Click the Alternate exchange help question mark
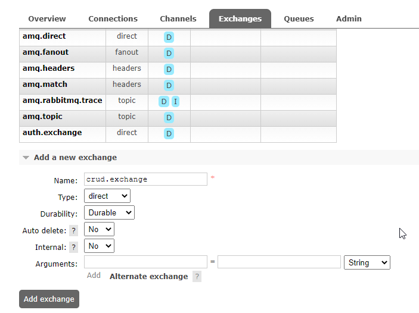The height and width of the screenshot is (313, 419). pos(197,276)
